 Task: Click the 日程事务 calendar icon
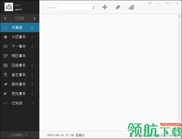click(5, 65)
